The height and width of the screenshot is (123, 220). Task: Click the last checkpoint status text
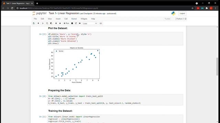[98, 14]
